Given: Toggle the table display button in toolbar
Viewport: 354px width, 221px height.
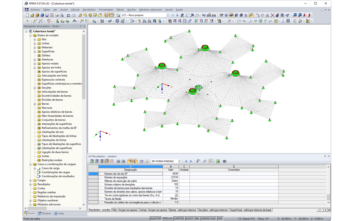Looking at the screenshot, I should tap(112, 15).
